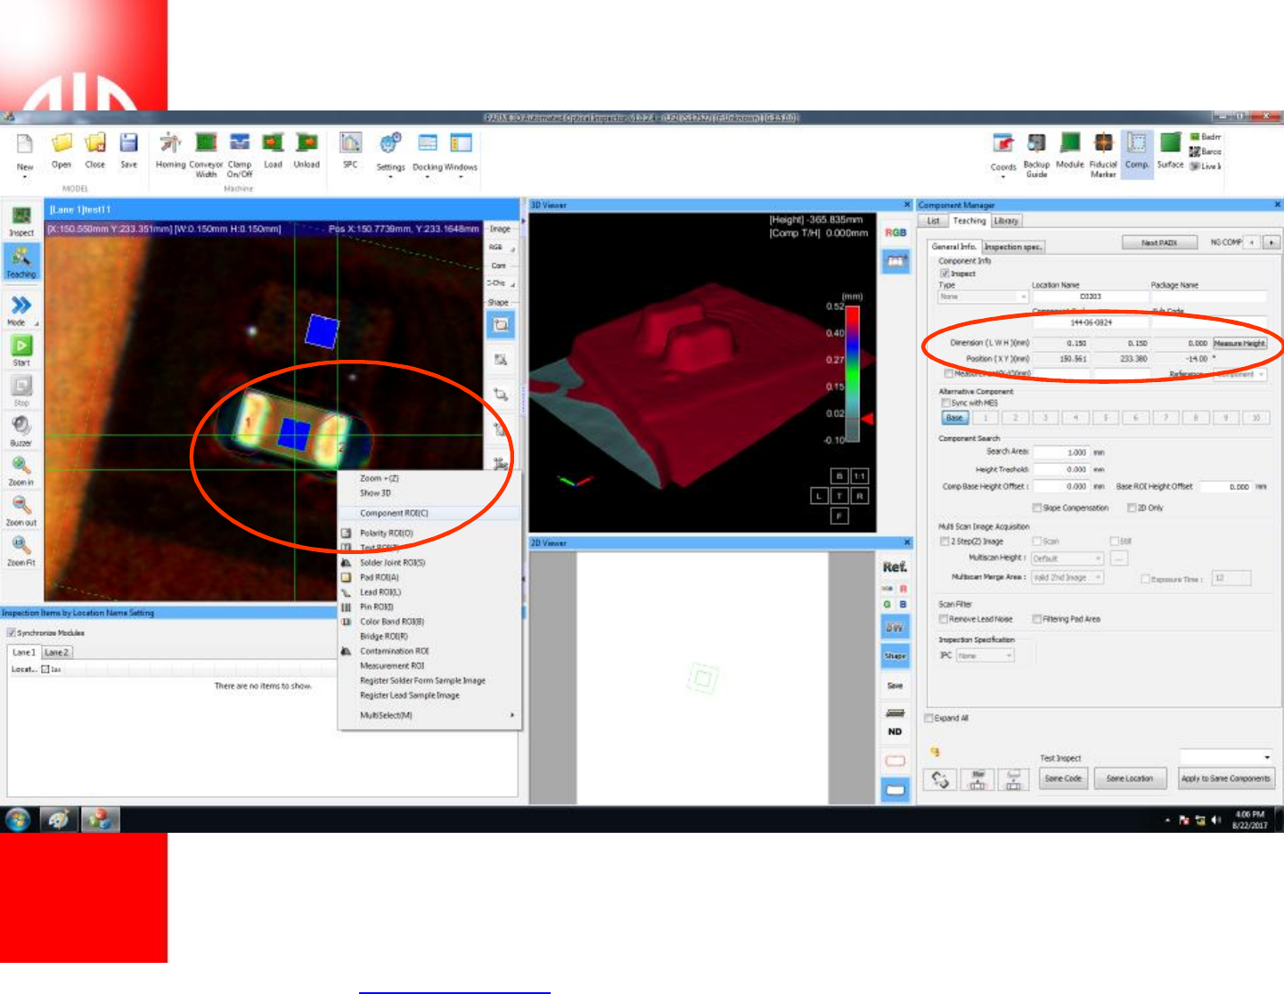Check Remove Lead Noise

944,619
